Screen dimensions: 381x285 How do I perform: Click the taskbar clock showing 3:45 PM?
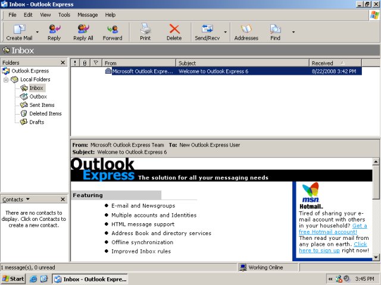tap(365, 279)
